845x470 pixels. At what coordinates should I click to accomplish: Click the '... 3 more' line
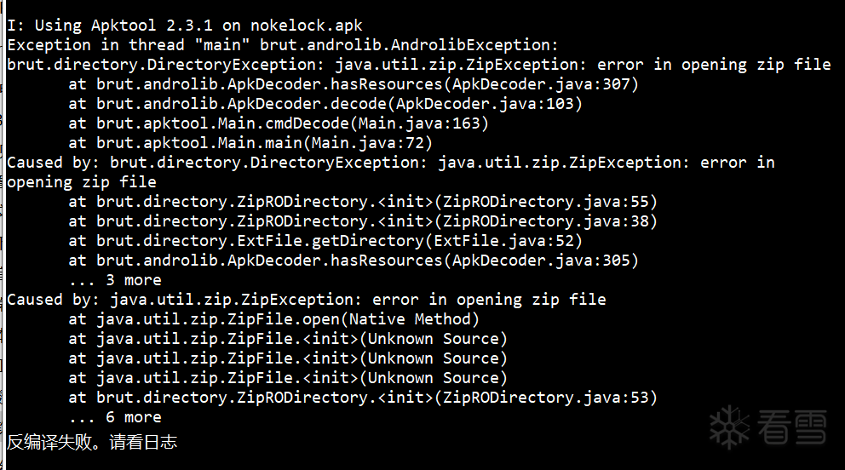pos(115,280)
